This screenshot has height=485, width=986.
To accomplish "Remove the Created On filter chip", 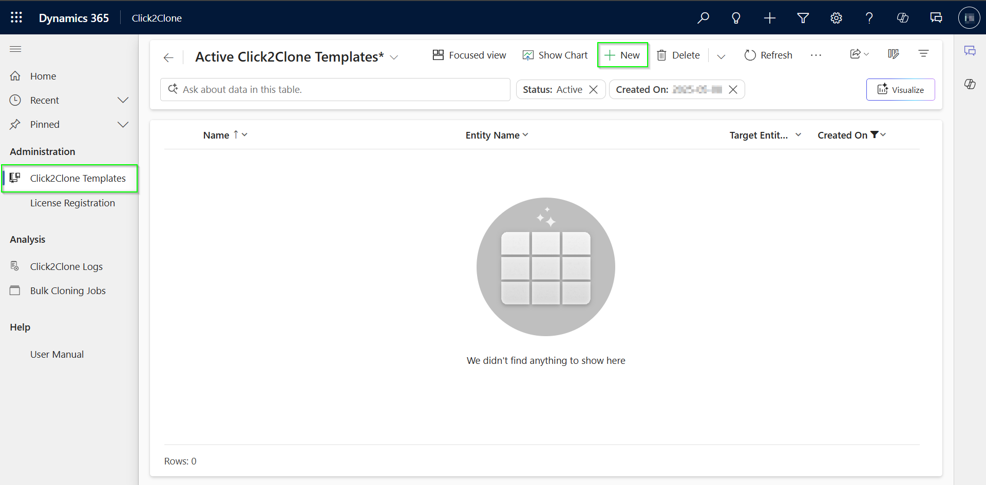I will pos(733,90).
